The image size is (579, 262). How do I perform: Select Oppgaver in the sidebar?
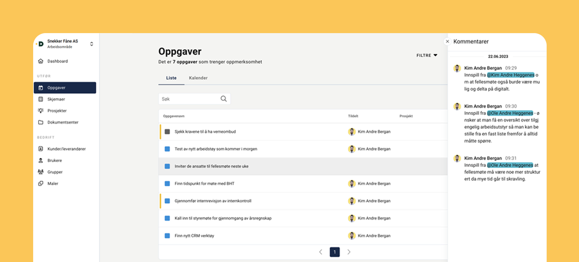(x=65, y=88)
